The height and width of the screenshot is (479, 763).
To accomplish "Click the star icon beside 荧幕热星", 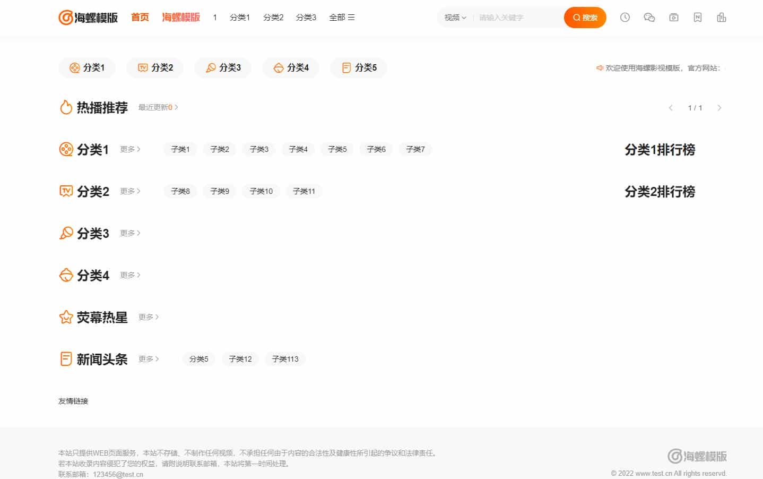I will (66, 317).
